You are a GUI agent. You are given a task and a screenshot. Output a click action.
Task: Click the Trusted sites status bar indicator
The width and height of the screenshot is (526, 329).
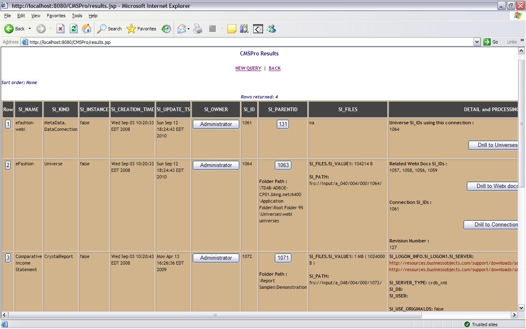tap(480, 324)
